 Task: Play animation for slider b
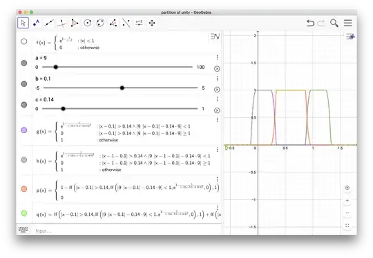pos(217,90)
